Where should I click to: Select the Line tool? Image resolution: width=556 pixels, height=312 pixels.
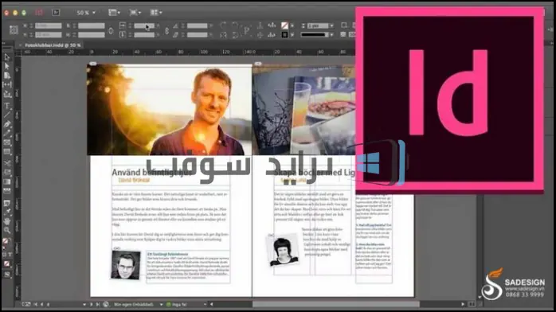pyautogui.click(x=6, y=115)
